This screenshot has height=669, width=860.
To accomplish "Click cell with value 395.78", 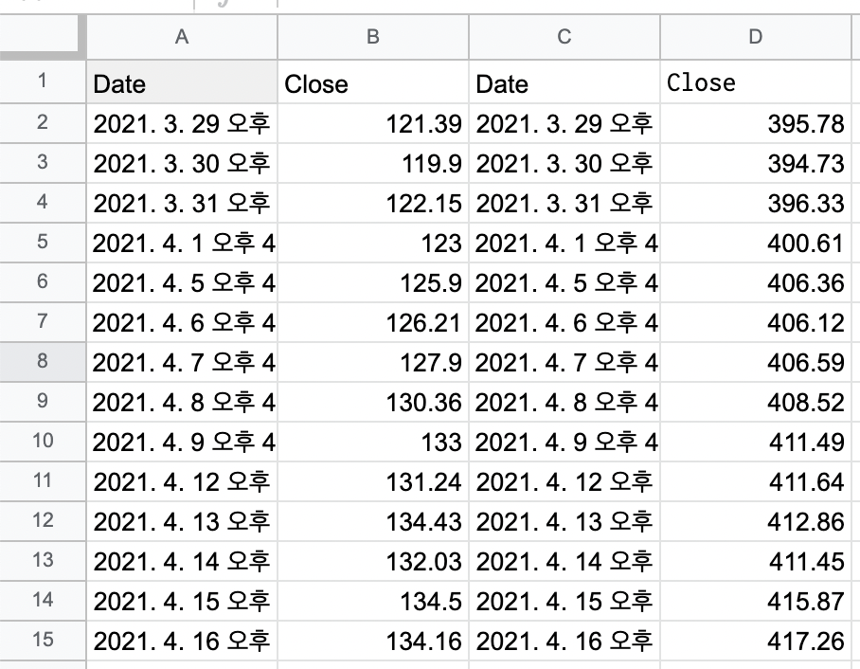I will (756, 123).
